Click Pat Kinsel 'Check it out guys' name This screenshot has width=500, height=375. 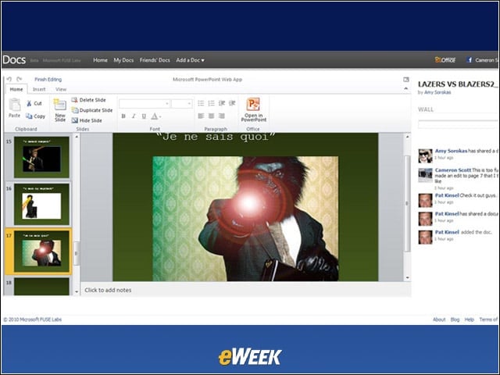[447, 195]
